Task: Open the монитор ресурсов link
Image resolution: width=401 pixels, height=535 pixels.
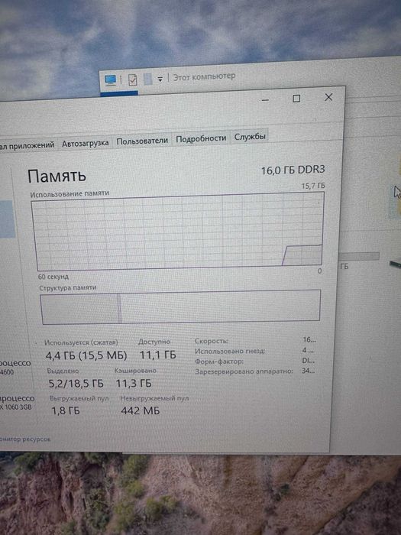Action: [x=25, y=439]
